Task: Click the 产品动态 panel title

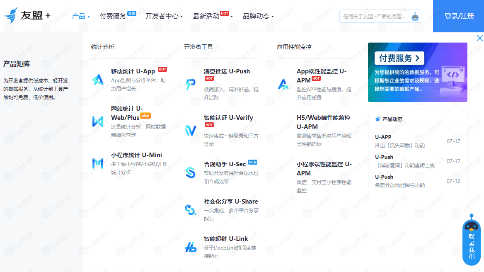Action: point(392,119)
